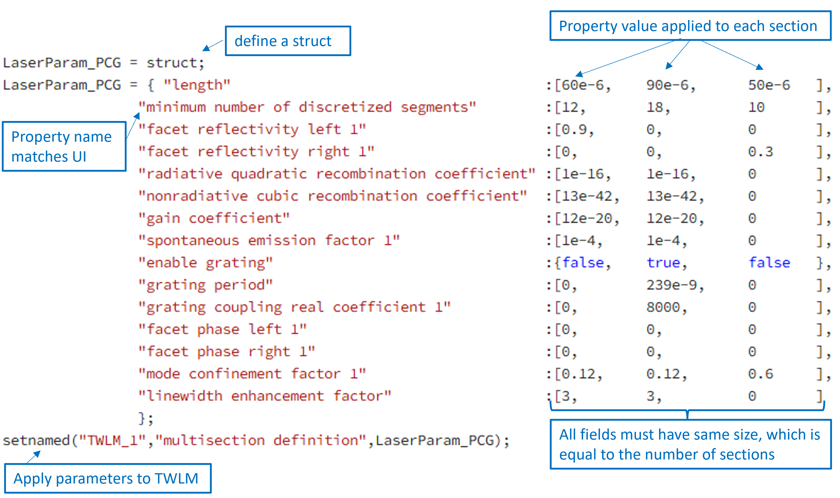This screenshot has height=498, width=840.
Task: Click the "TWLM_1" string argument
Action: coord(113,441)
